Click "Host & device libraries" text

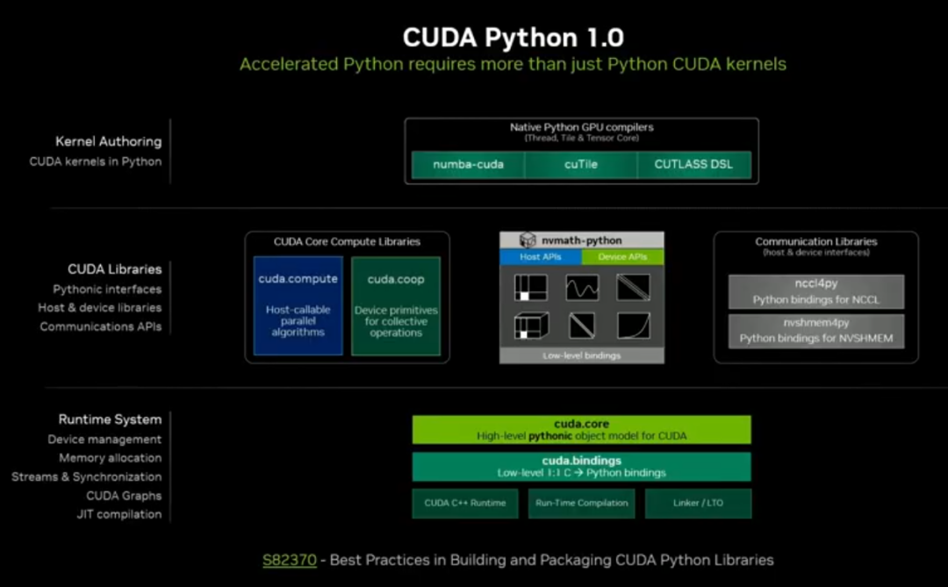point(100,308)
